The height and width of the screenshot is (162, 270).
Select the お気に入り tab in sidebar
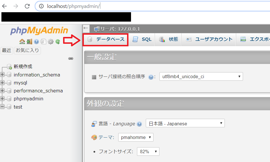click(x=27, y=50)
